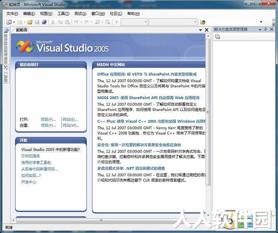
Task: Toggle auto-hide pin on Solution Explorer
Action: (266, 29)
